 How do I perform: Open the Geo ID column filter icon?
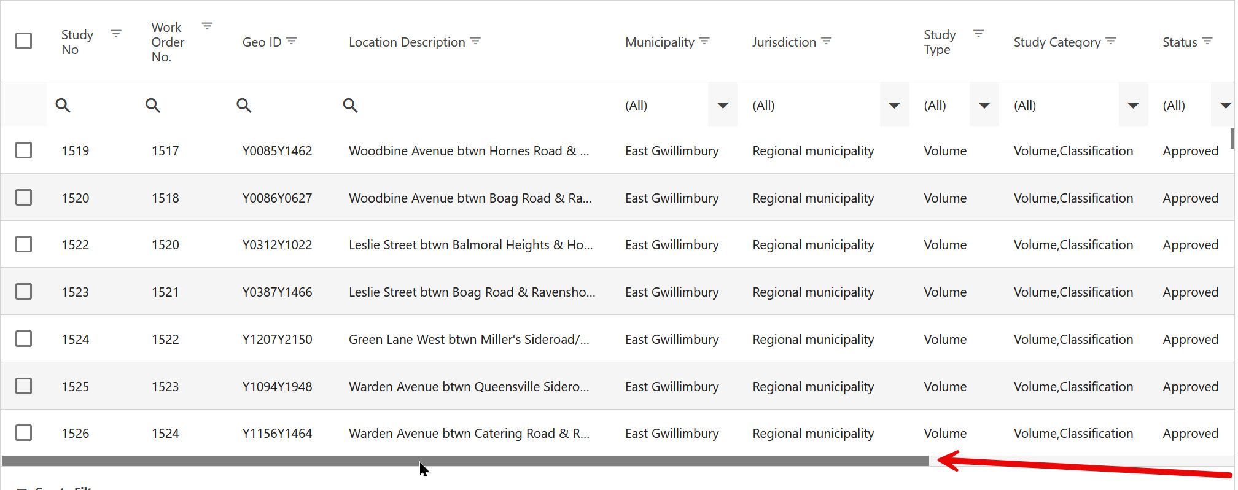click(x=292, y=41)
